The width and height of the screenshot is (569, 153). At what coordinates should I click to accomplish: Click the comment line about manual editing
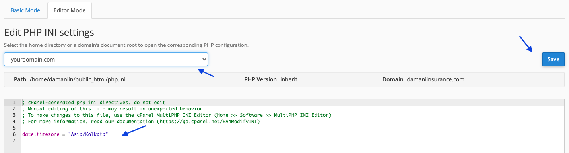pyautogui.click(x=114, y=109)
